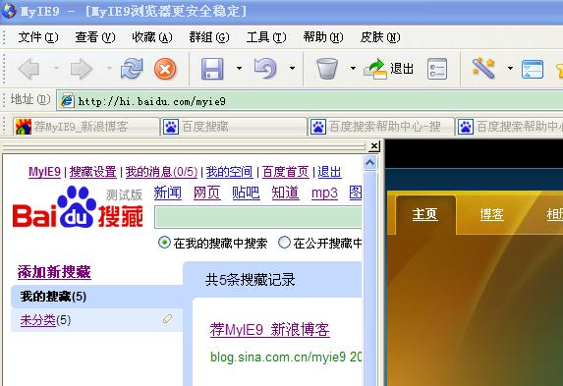563x386 pixels.
Task: Stop loading with the orange X icon
Action: (x=165, y=69)
